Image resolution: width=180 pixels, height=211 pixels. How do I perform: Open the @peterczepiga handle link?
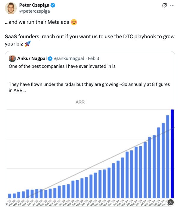pos(35,11)
